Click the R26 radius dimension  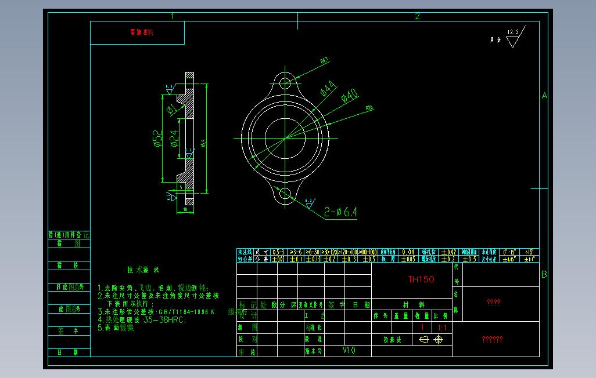coord(369,108)
